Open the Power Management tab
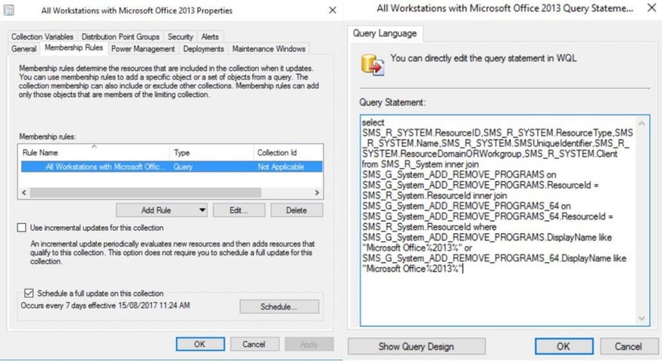This screenshot has width=662, height=361. coord(143,49)
